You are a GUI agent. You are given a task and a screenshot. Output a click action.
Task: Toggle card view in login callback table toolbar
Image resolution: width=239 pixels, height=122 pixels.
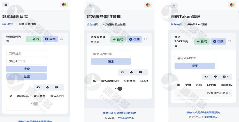coord(38,87)
